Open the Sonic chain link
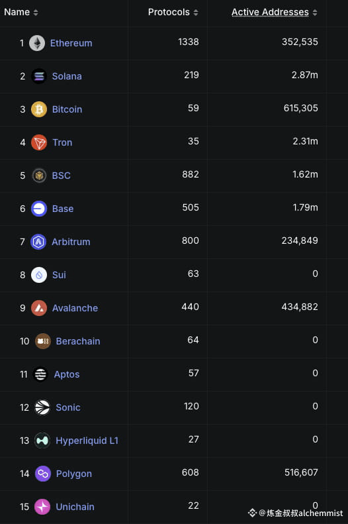Image resolution: width=348 pixels, height=524 pixels. click(x=68, y=407)
